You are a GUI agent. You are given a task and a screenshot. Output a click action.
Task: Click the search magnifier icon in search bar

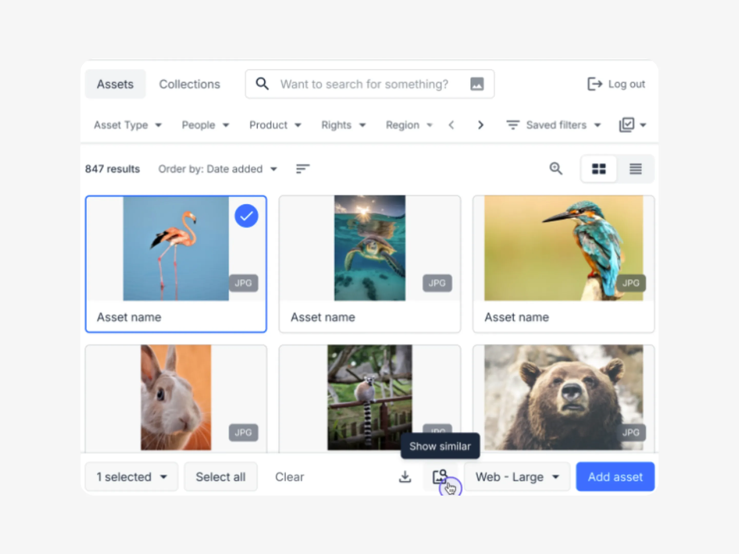[x=262, y=84]
